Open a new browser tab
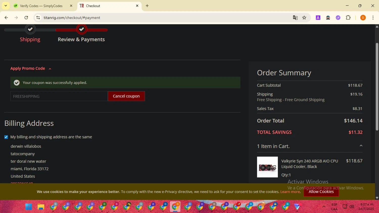Image resolution: width=379 pixels, height=213 pixels. [x=147, y=6]
